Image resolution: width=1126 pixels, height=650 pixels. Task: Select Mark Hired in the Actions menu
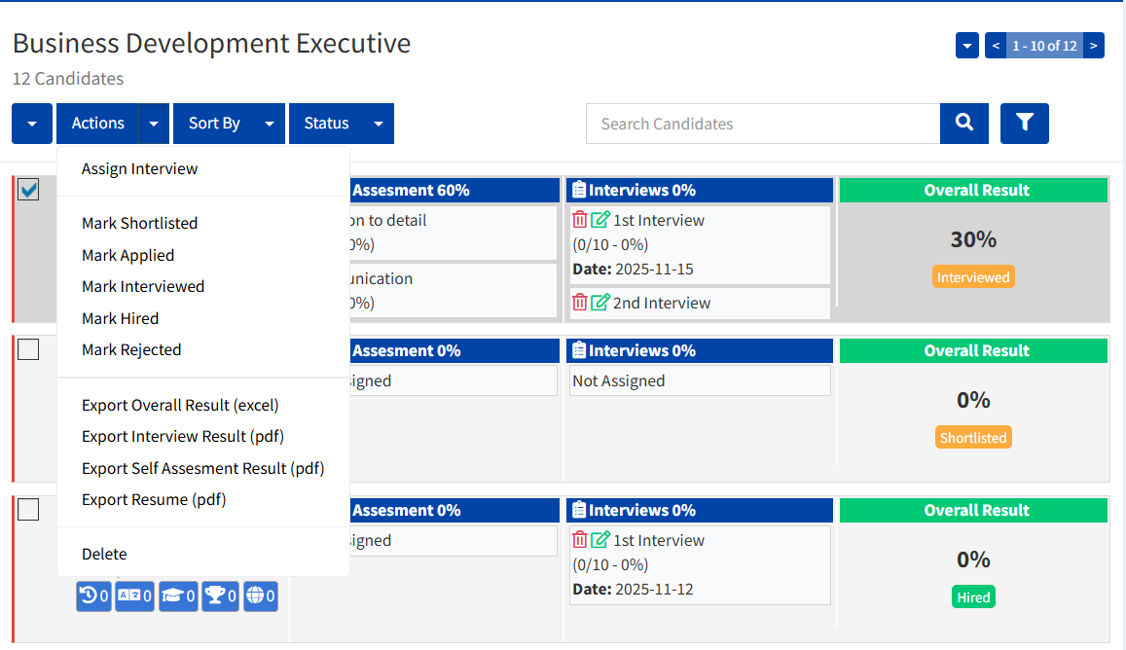coord(120,318)
